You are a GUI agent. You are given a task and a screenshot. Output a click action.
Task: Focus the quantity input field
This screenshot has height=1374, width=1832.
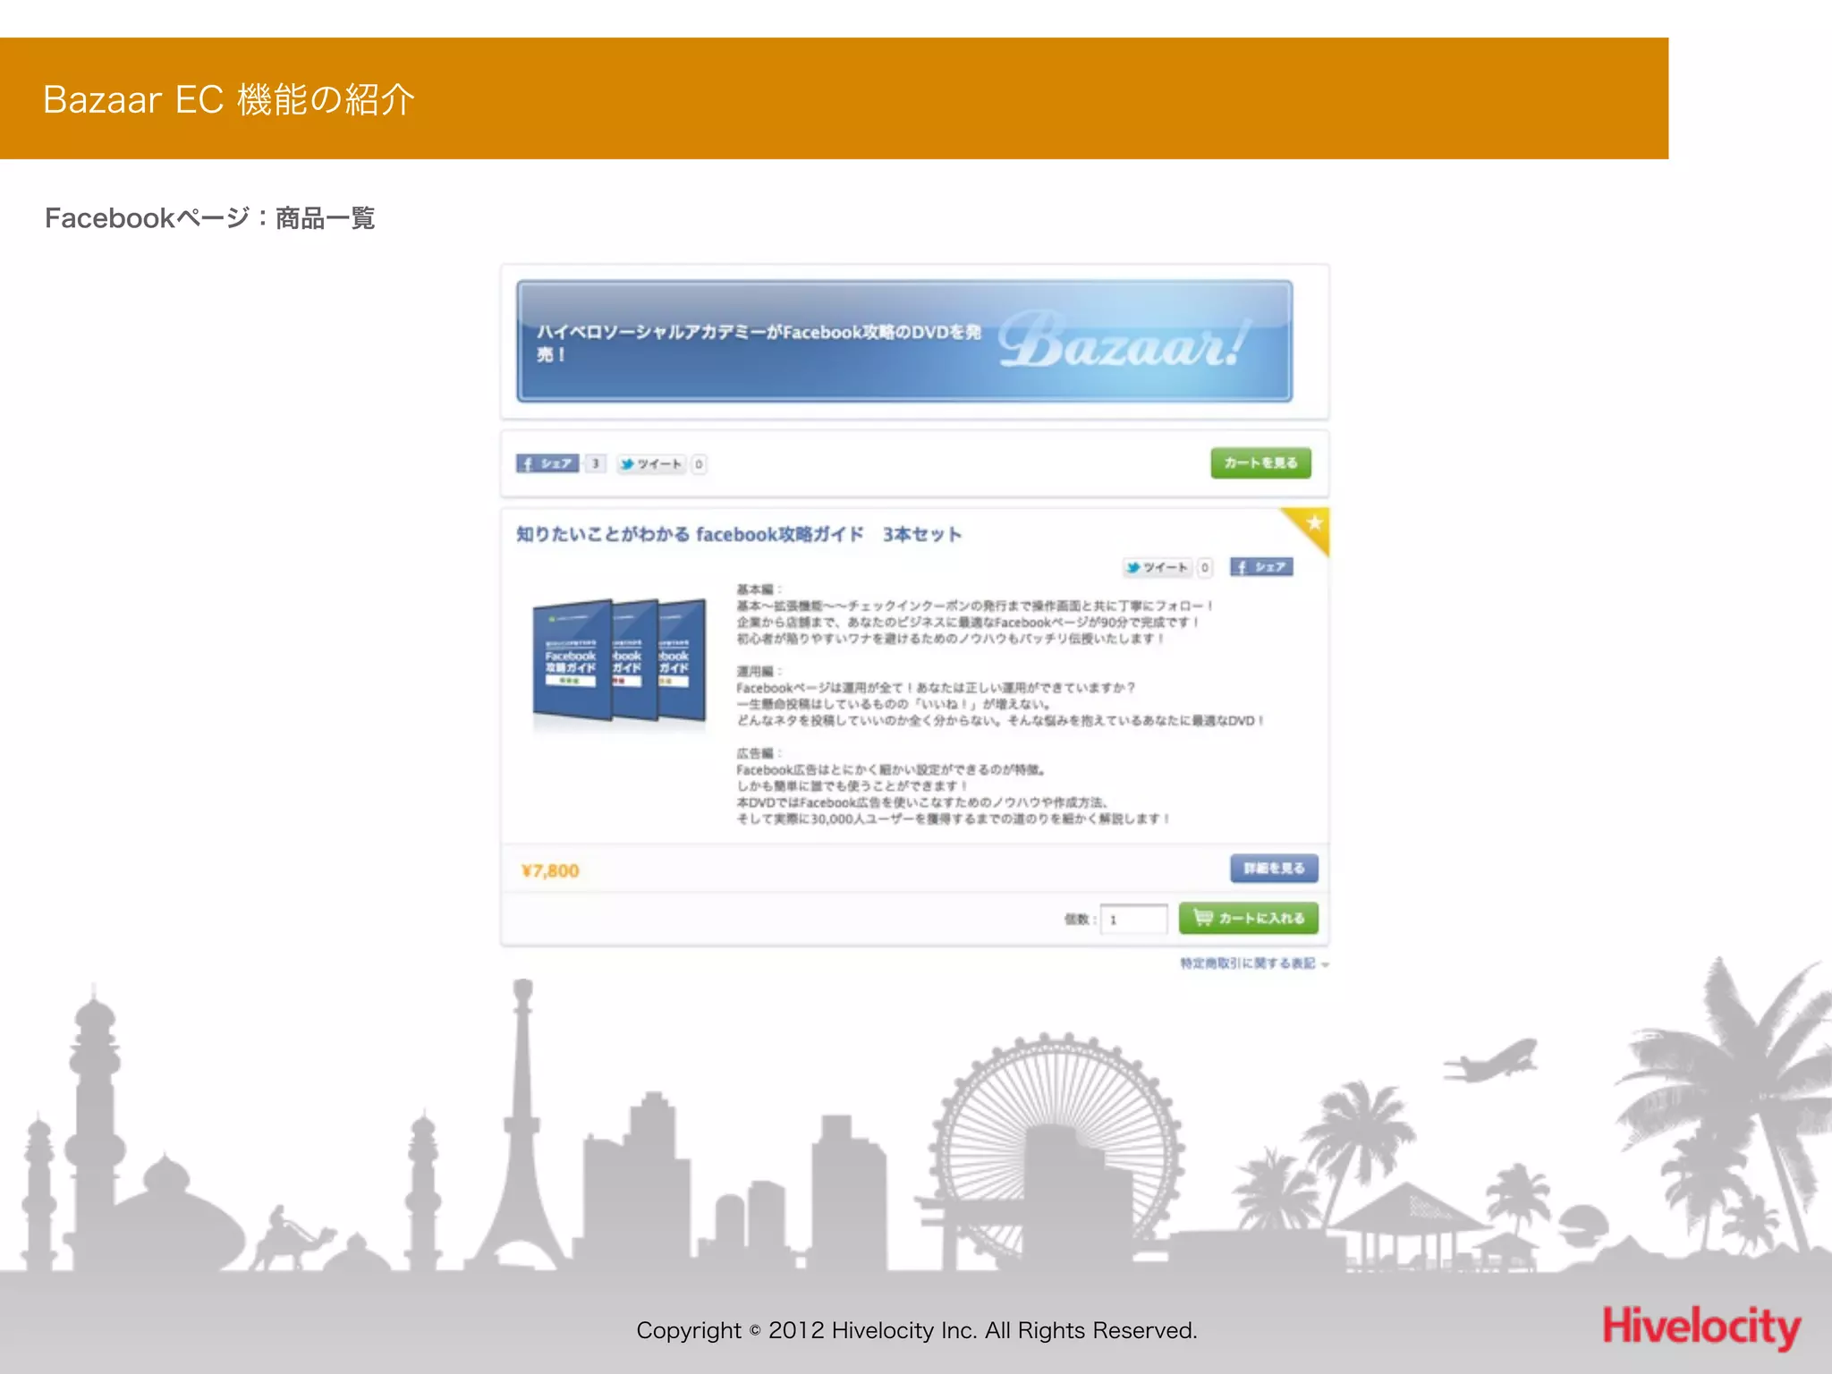point(1134,919)
